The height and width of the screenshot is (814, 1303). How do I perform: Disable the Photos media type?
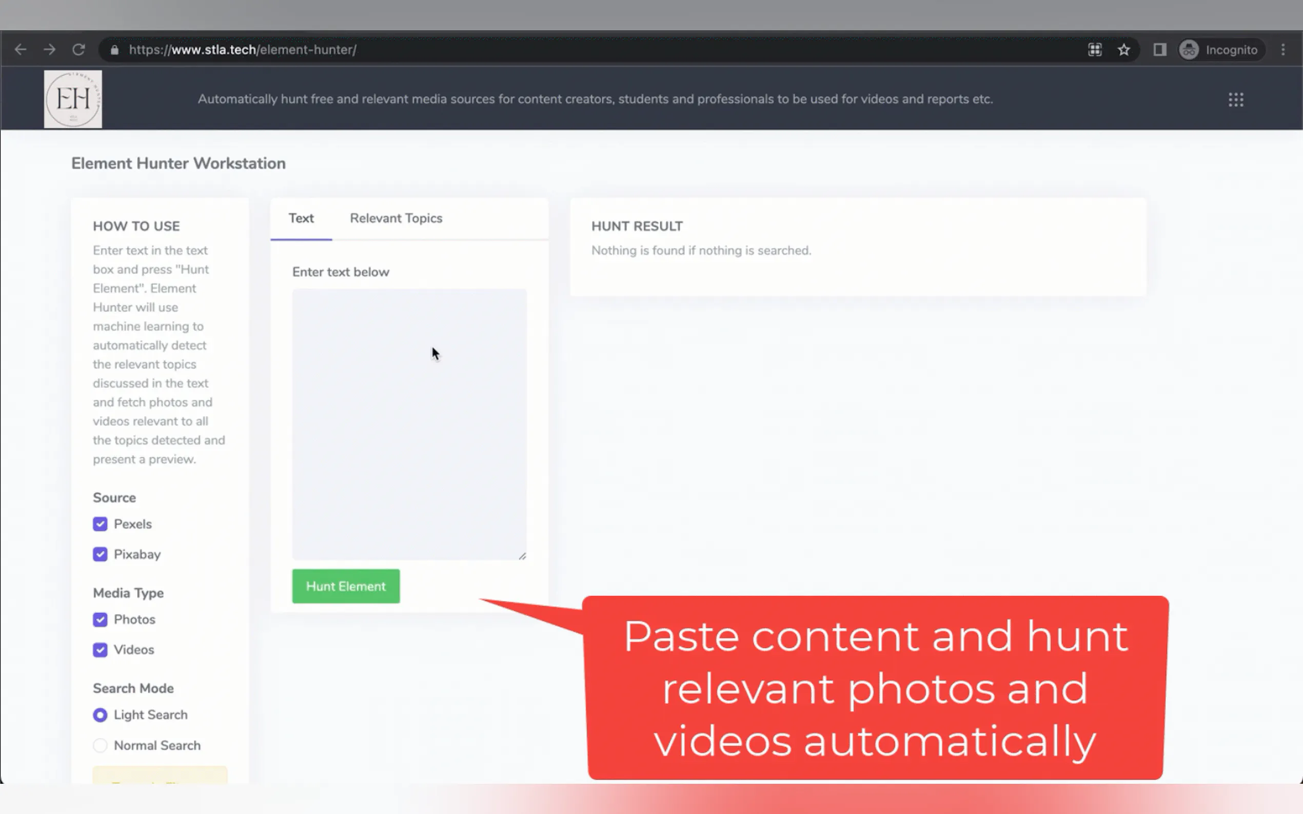pyautogui.click(x=100, y=619)
